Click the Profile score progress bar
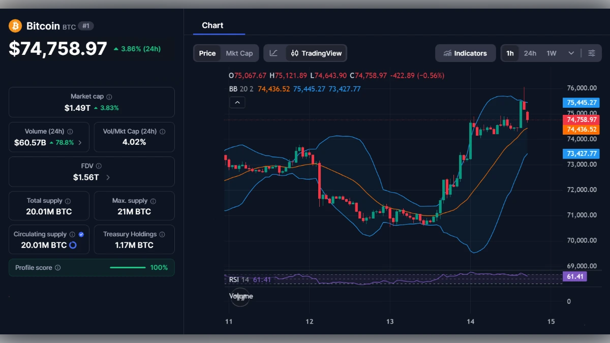The height and width of the screenshot is (343, 610). (x=128, y=267)
